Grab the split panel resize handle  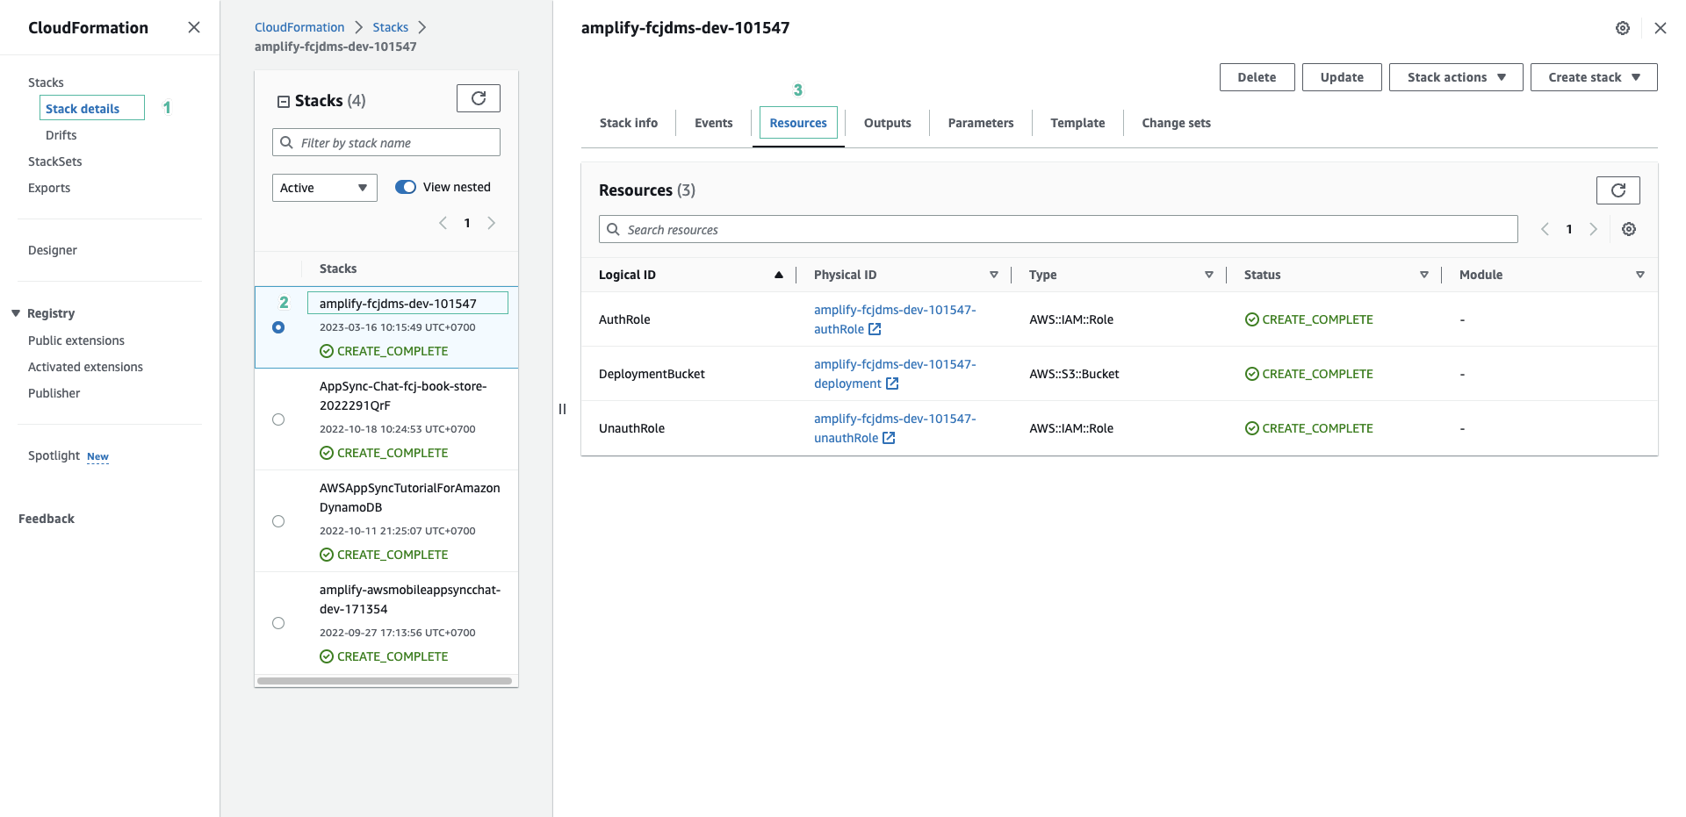(x=563, y=409)
